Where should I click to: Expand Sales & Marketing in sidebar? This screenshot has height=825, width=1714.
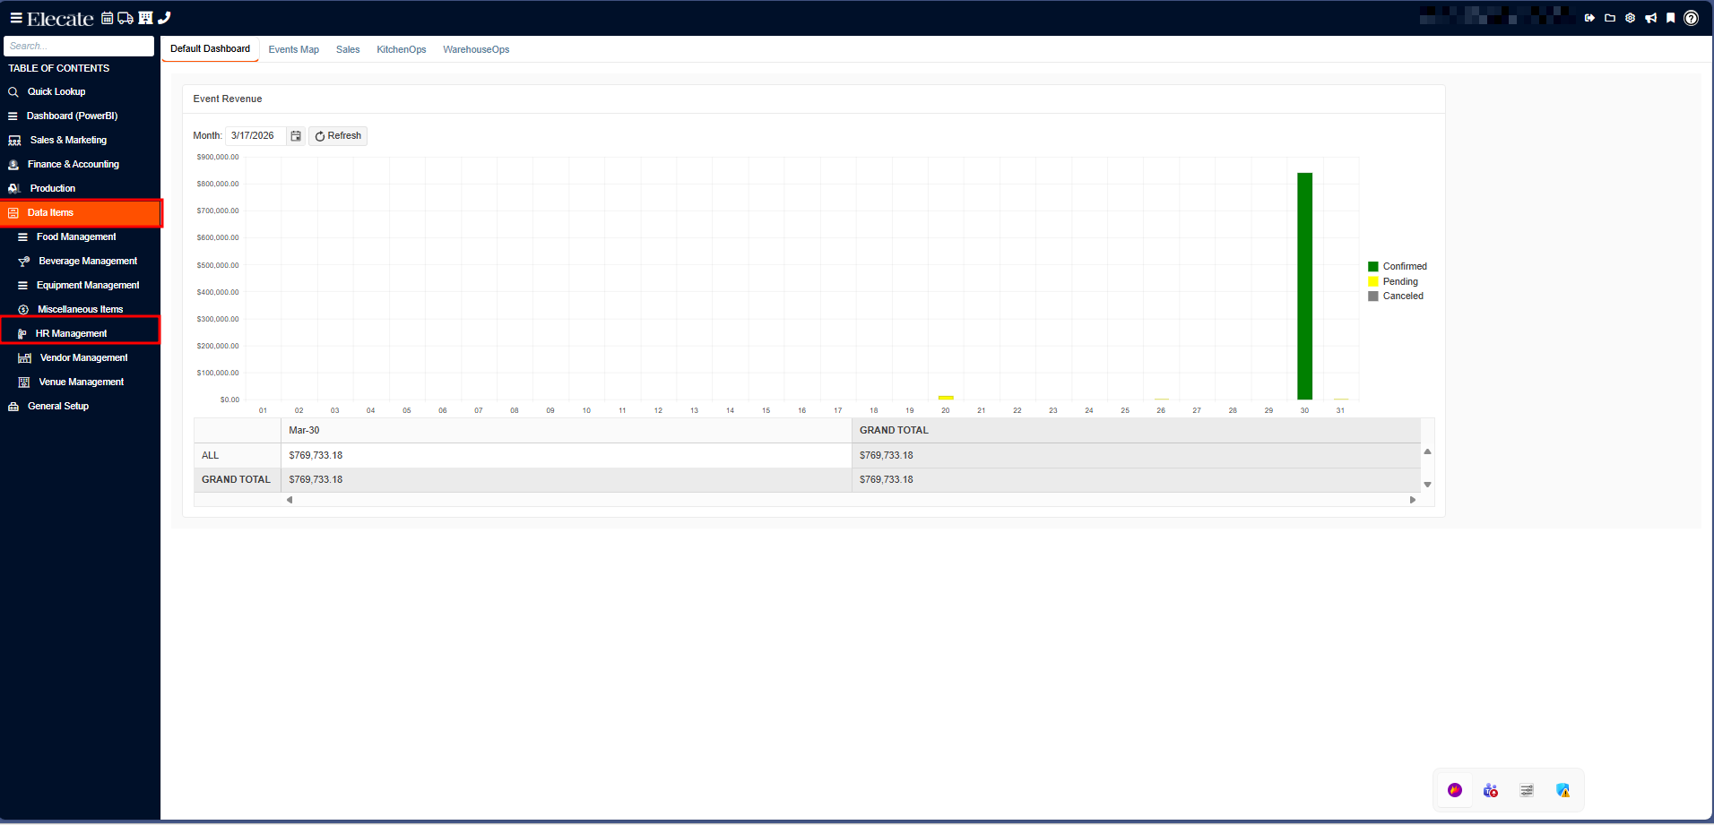click(68, 141)
